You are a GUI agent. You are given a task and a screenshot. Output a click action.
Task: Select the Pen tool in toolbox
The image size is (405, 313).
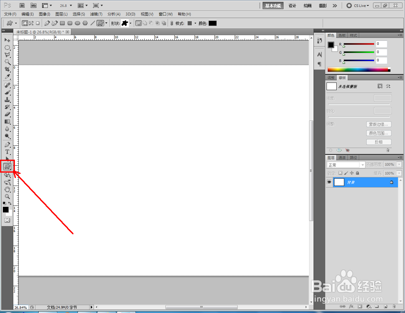click(7, 144)
